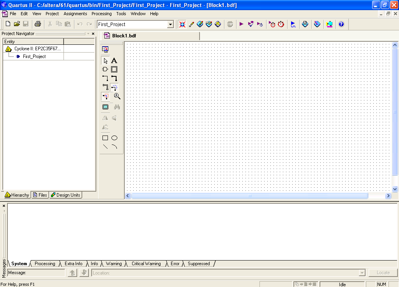399x287 pixels.
Task: Click the horizontal scrollbar thumb
Action: [250, 196]
